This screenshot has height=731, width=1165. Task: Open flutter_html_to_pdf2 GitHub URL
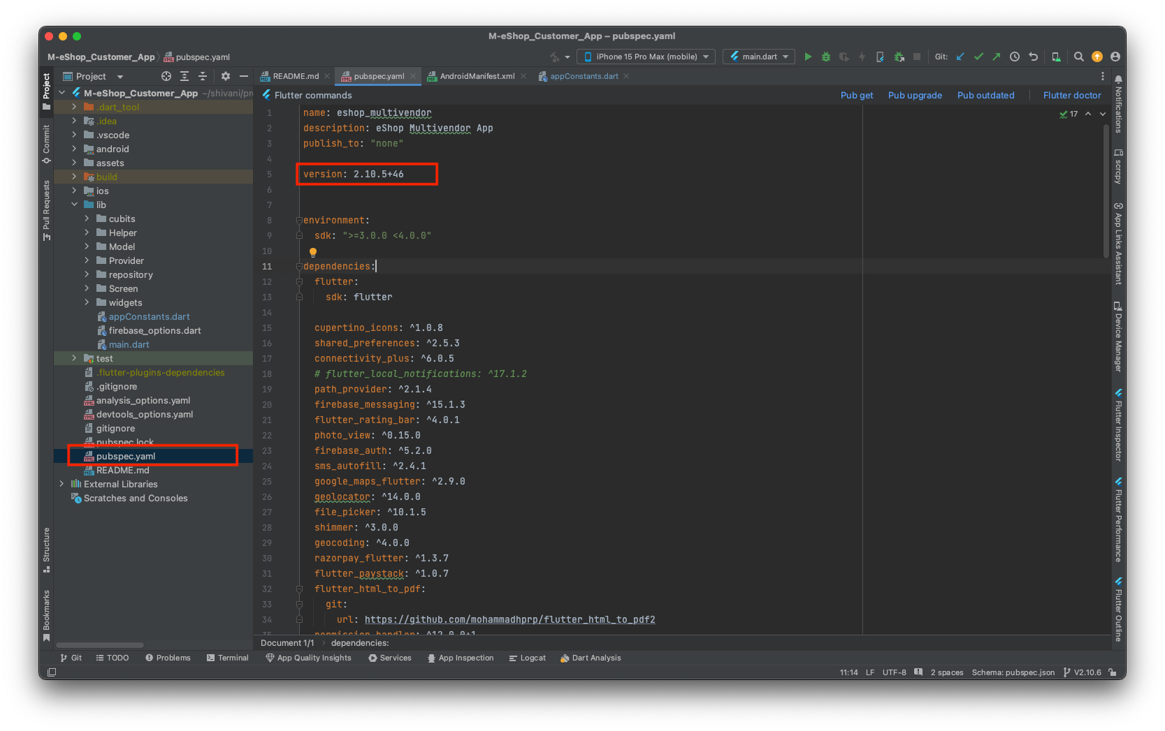510,619
